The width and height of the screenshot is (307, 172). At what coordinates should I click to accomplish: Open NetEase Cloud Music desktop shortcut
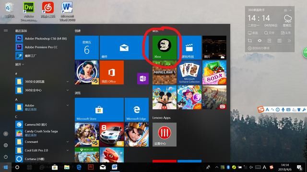coord(48,10)
